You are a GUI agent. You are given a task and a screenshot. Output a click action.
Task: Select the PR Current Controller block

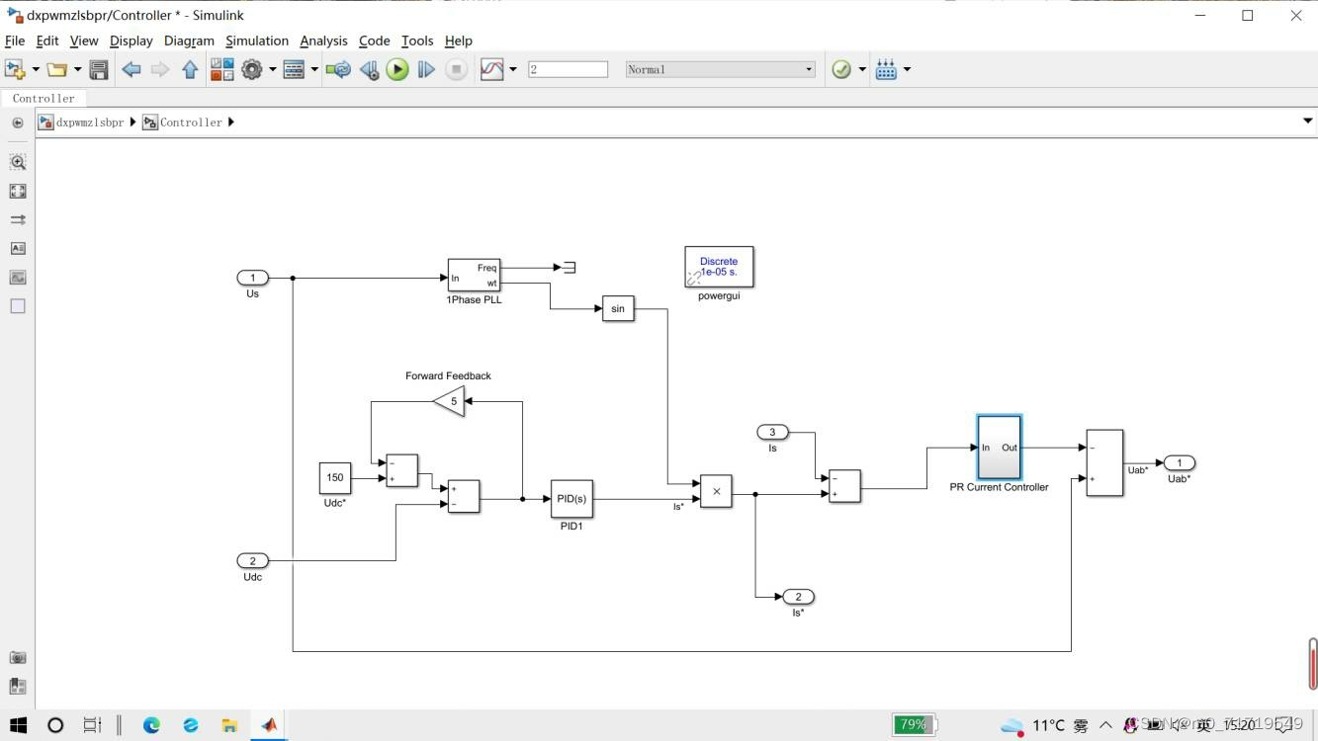pos(999,448)
